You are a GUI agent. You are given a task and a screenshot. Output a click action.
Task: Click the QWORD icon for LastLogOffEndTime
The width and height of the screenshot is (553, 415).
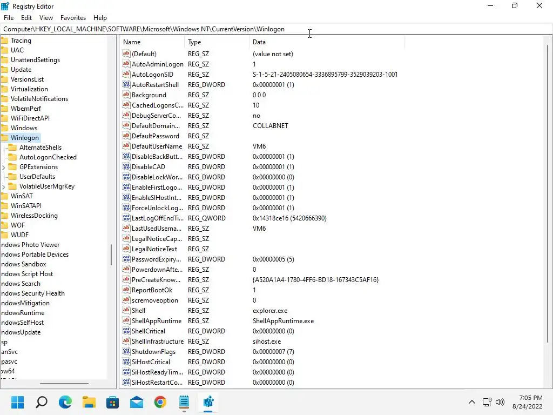[126, 218]
